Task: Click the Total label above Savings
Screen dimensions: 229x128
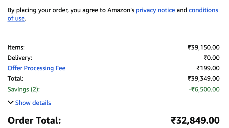Action: pos(16,79)
